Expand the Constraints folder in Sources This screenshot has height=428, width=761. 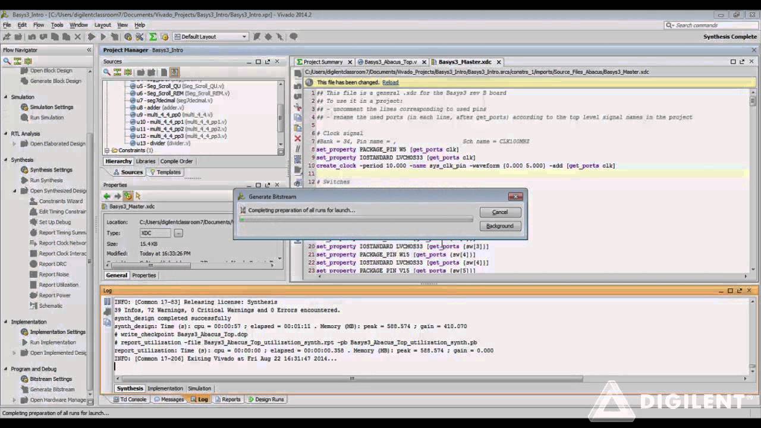[107, 150]
